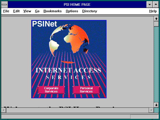Viewport: 160px width, 120px height.
Task: Click the horizontal scrollbar right arrow
Action: click(151, 110)
